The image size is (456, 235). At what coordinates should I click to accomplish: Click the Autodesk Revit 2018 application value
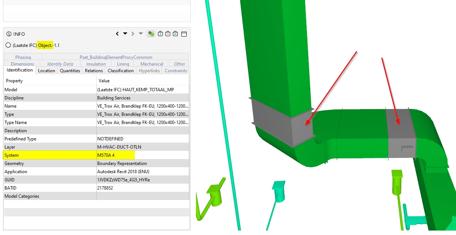coord(123,172)
